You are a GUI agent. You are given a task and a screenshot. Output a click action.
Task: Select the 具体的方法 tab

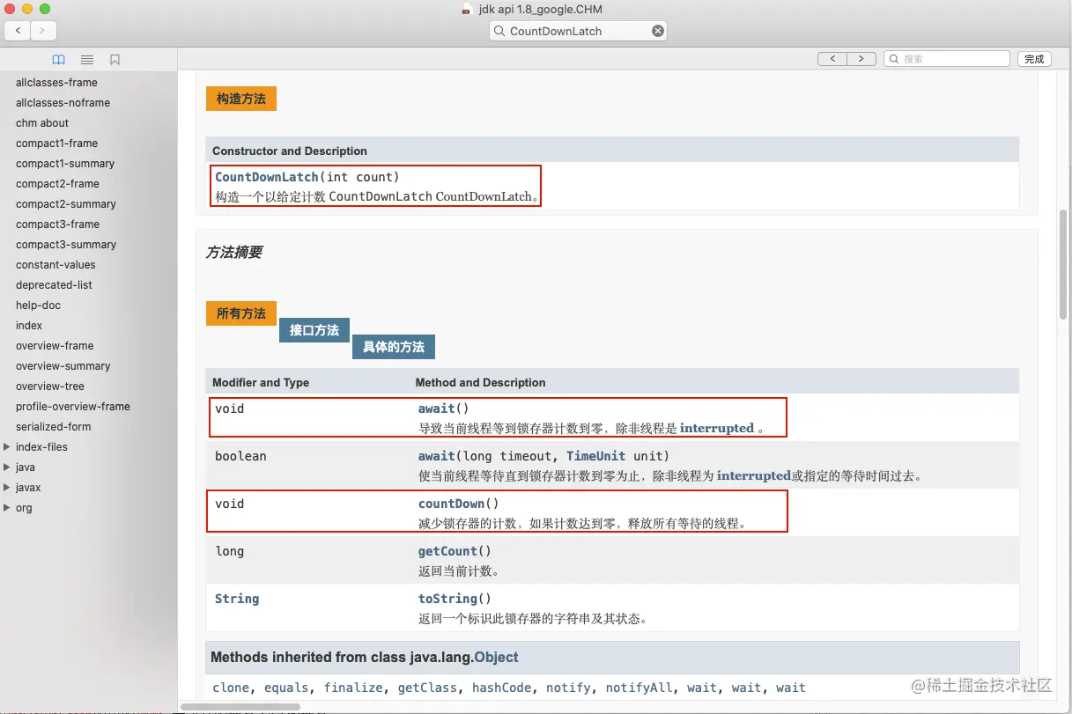click(x=394, y=347)
